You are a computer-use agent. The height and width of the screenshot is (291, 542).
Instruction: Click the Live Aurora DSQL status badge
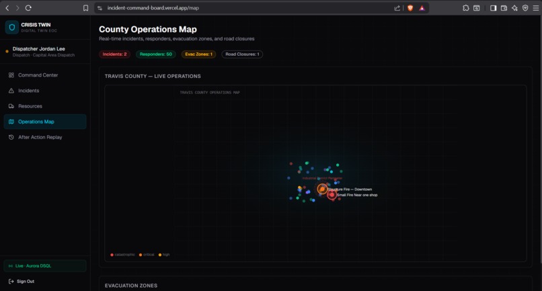click(45, 265)
